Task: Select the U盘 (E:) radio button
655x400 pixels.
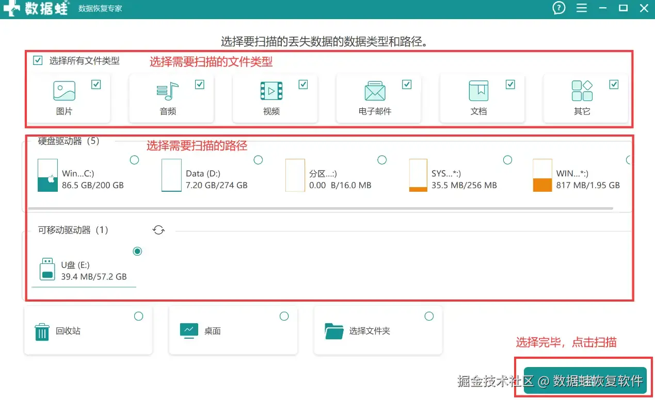Action: [137, 251]
